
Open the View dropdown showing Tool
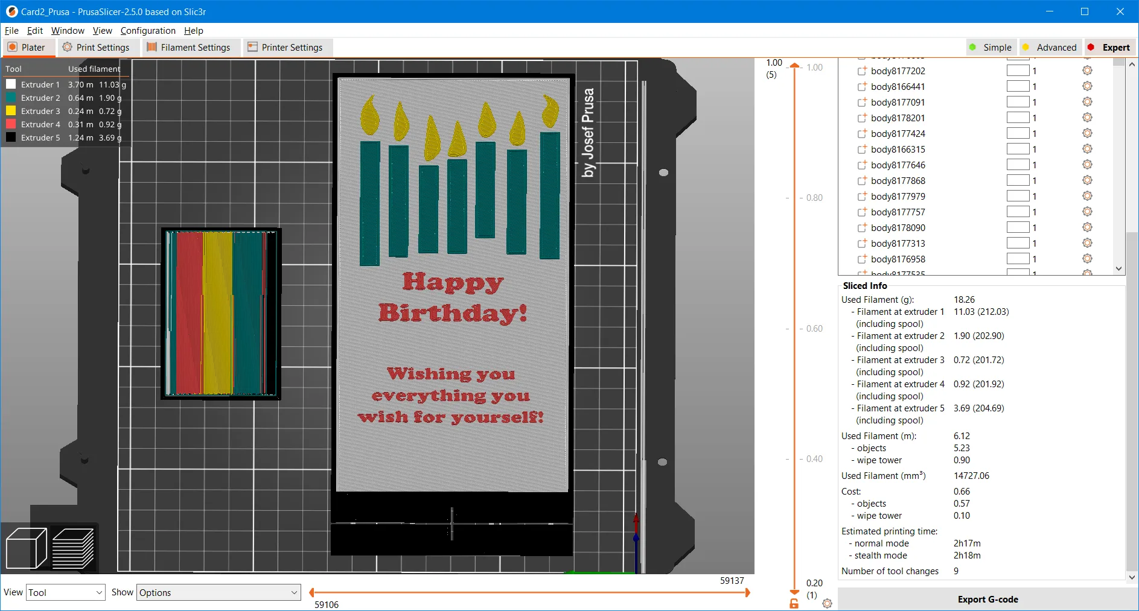pyautogui.click(x=65, y=592)
